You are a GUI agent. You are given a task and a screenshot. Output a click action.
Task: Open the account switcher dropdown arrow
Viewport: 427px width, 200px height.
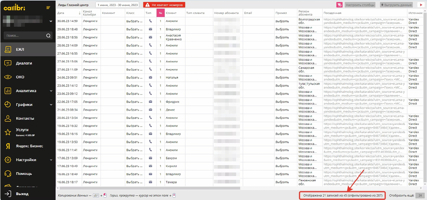(51, 21)
